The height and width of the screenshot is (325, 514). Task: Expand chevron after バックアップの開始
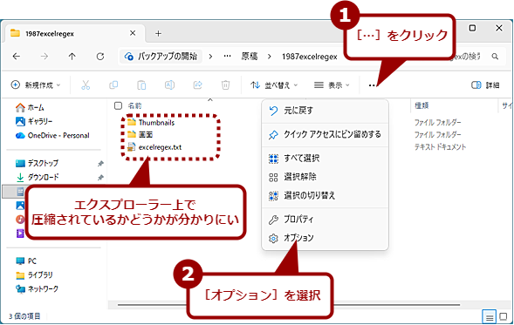211,57
